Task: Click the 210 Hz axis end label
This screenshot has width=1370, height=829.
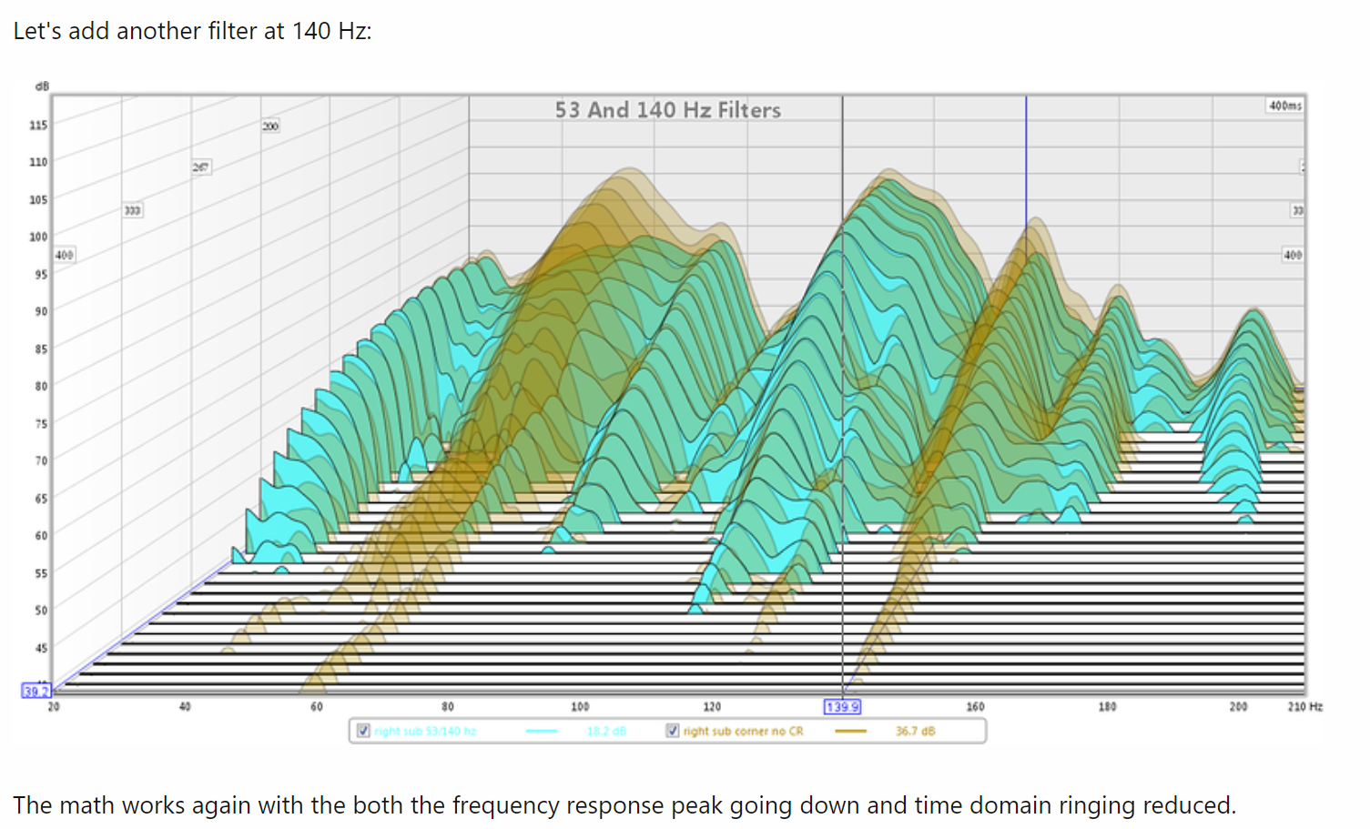Action: [1304, 706]
